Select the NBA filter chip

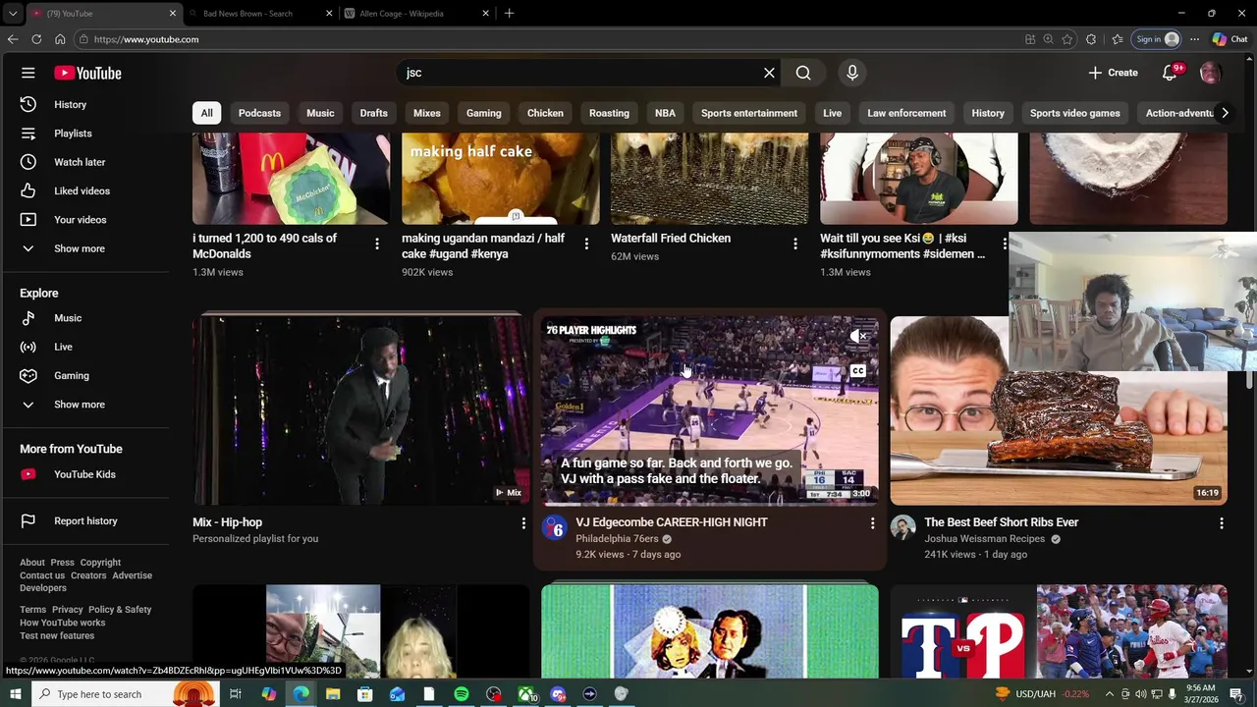click(x=665, y=113)
